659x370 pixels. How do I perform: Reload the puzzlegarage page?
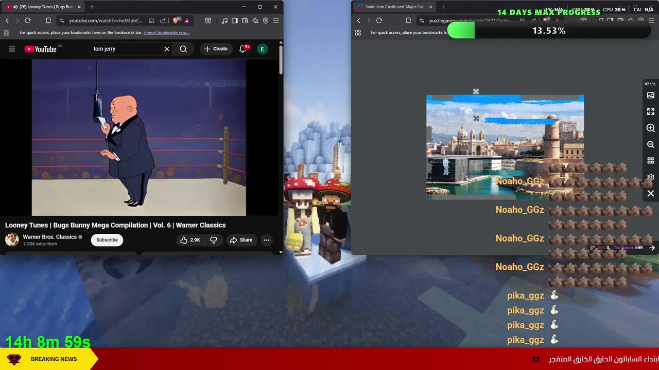pos(379,21)
